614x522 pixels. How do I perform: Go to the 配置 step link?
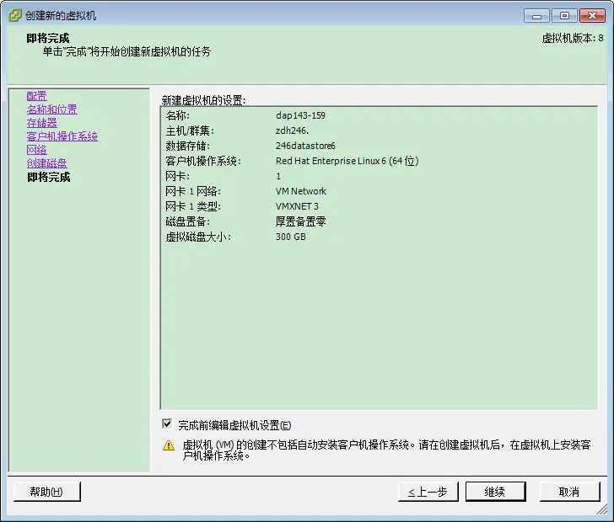[37, 96]
